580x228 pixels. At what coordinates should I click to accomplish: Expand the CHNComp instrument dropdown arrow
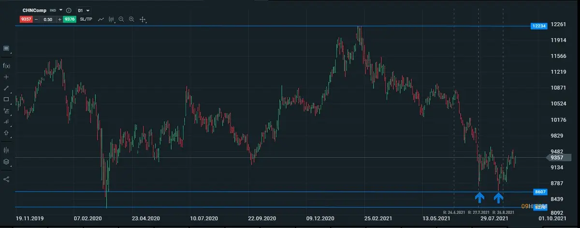pos(61,10)
